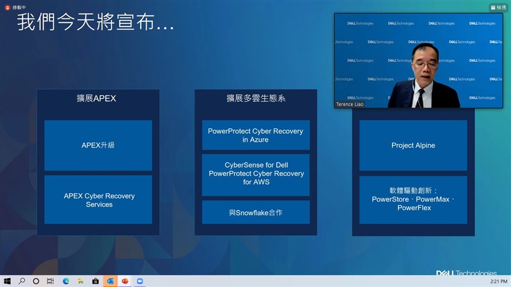The height and width of the screenshot is (287, 511).
Task: Click the red recording indicator icon
Action: (x=8, y=8)
